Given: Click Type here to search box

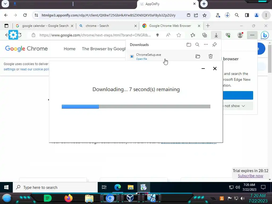Looking at the screenshot, I should click(55, 187).
